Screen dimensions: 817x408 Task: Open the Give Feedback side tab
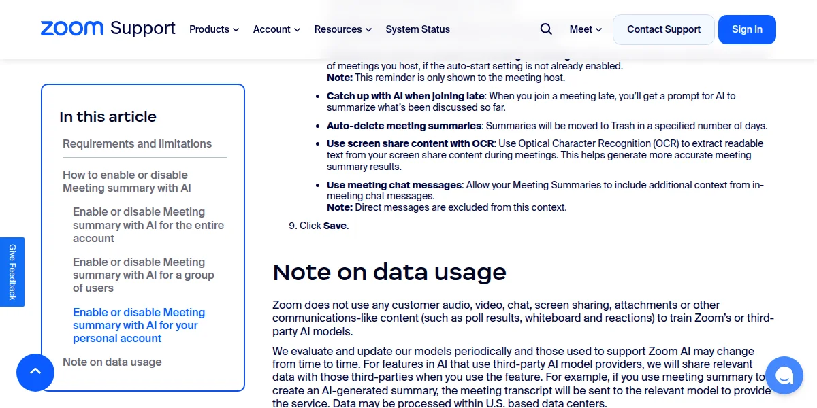(12, 272)
